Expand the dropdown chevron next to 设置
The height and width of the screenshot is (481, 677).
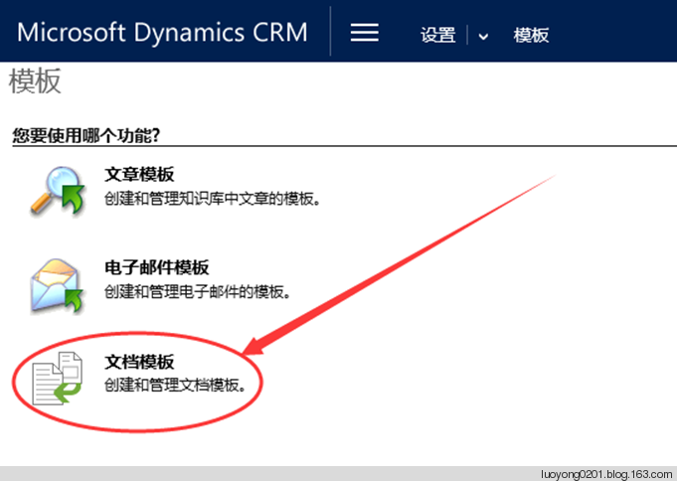pos(483,36)
